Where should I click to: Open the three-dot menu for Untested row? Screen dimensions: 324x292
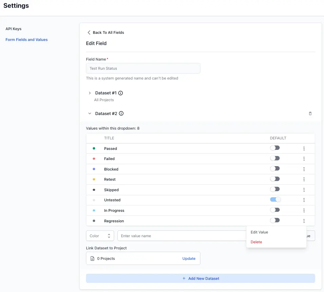304,200
